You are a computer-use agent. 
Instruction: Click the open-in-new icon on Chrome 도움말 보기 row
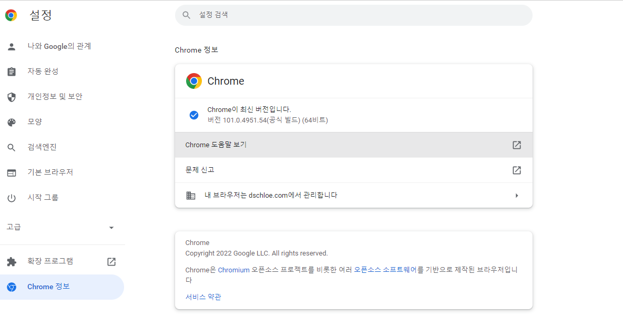point(516,145)
